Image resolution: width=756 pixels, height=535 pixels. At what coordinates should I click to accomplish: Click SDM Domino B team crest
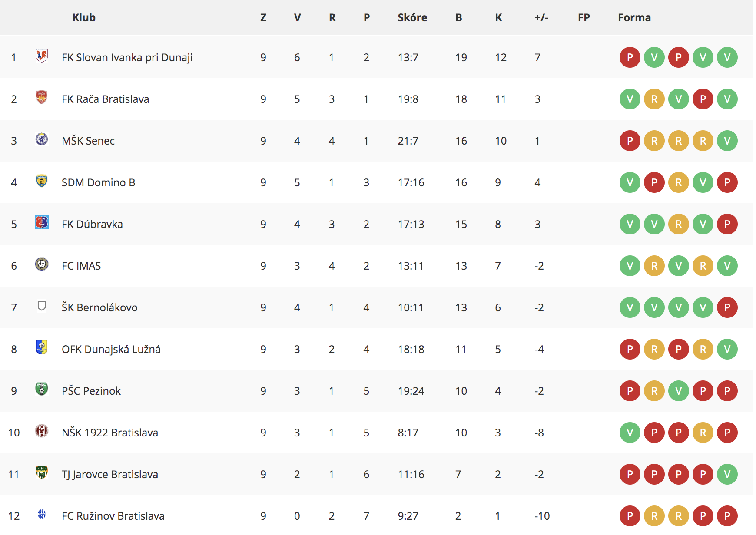coord(42,181)
